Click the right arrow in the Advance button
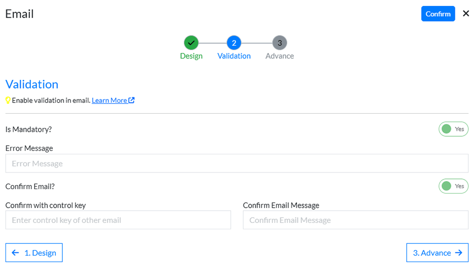The image size is (474, 269). [458, 253]
